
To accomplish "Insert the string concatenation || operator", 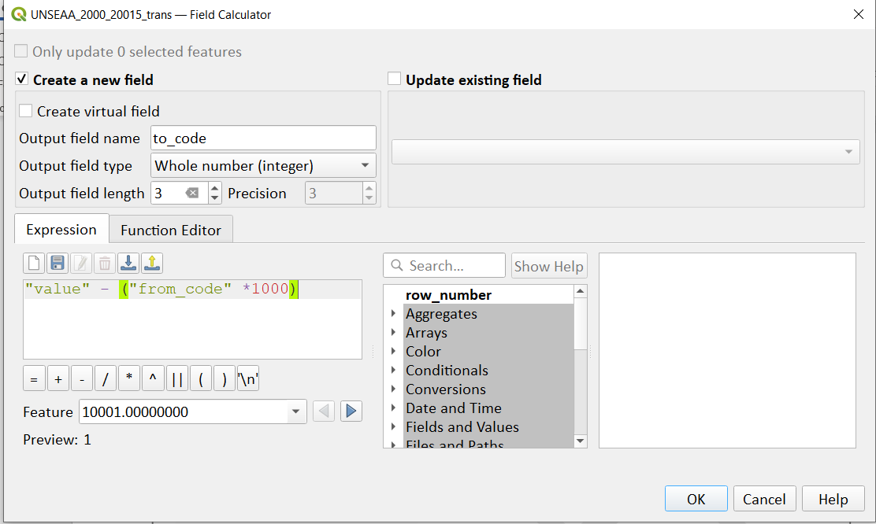I will point(177,379).
